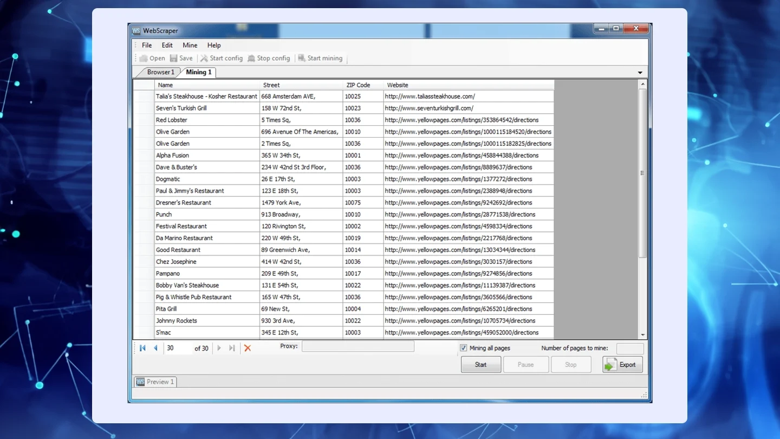
Task: Select the Bobby Van's Steakhouse cell
Action: (x=207, y=286)
